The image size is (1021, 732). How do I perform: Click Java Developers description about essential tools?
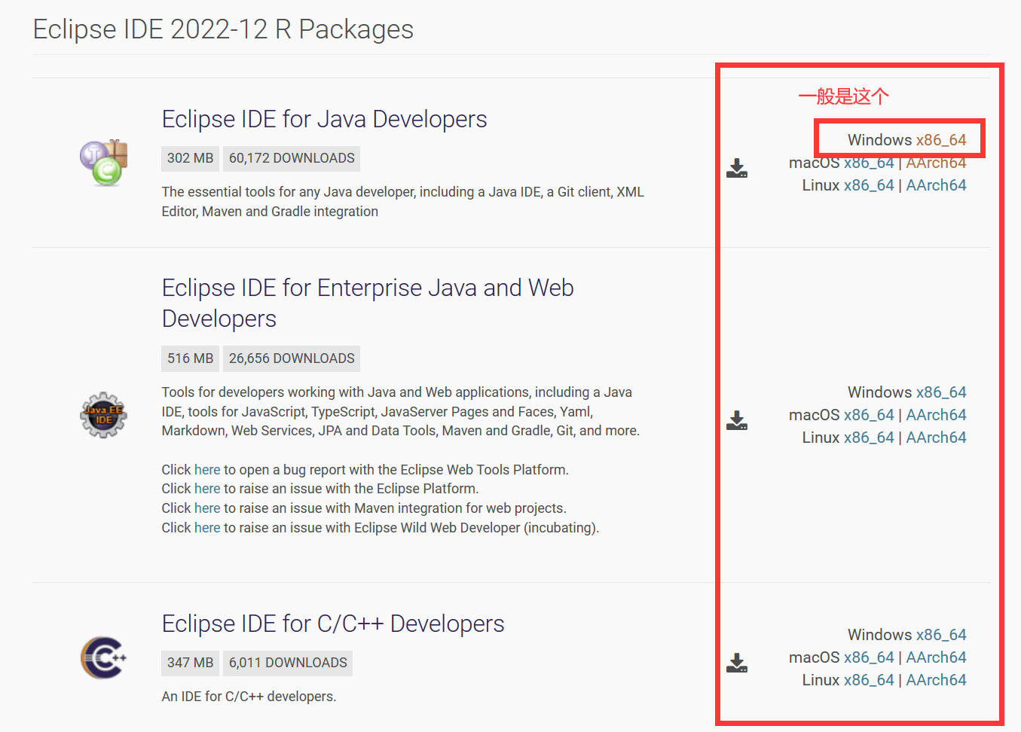[403, 202]
